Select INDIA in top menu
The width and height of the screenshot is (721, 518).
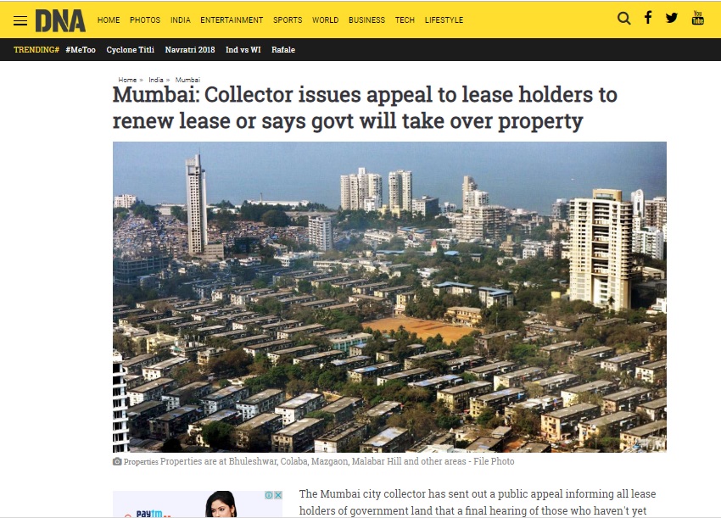click(x=180, y=20)
